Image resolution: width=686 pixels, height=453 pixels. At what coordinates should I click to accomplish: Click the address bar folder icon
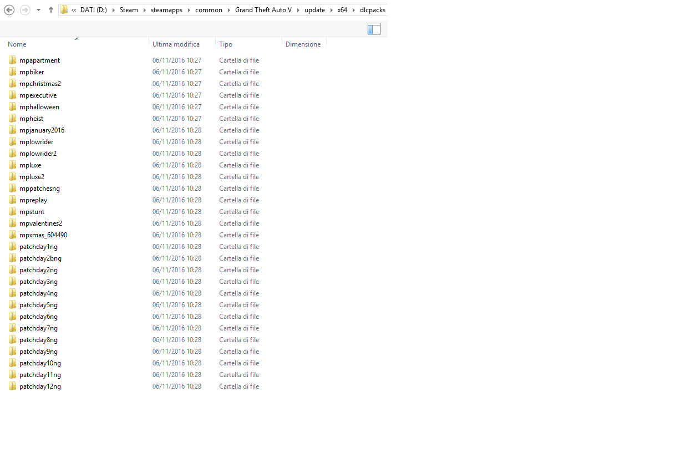pos(64,9)
